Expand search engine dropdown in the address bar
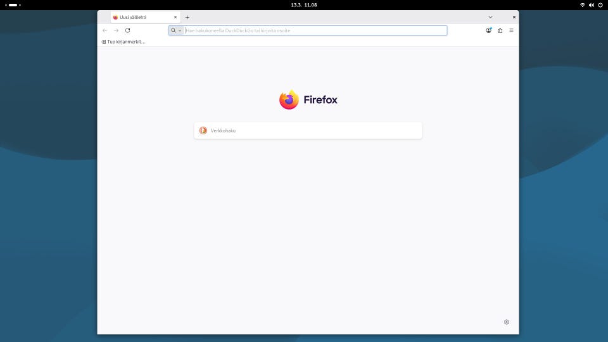 (176, 30)
